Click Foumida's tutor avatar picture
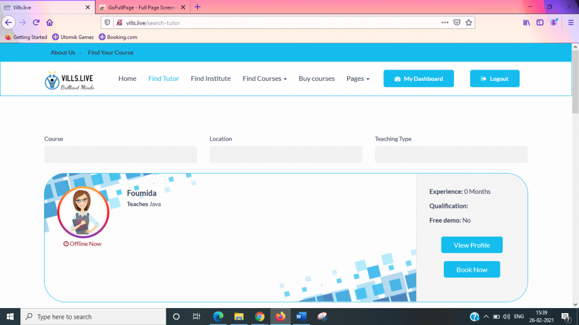 coord(83,212)
